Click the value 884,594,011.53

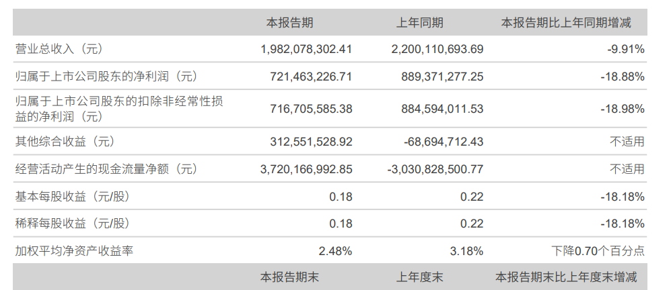click(x=442, y=109)
